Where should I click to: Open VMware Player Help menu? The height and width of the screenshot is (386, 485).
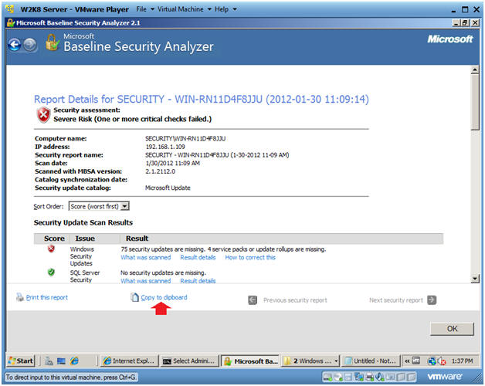click(226, 9)
